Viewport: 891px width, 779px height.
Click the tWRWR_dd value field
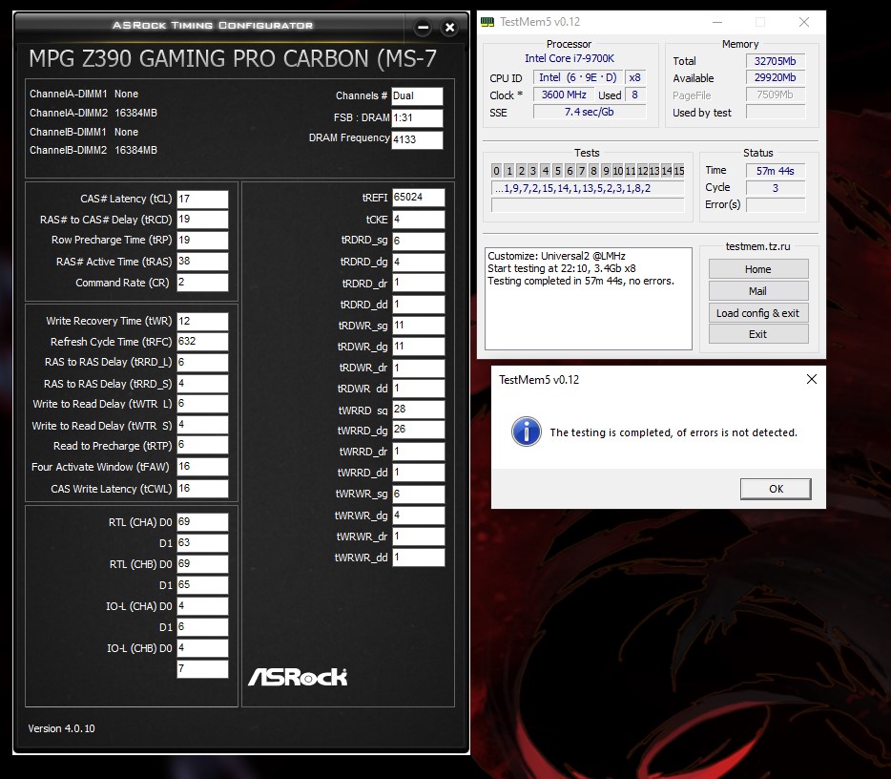coord(418,558)
